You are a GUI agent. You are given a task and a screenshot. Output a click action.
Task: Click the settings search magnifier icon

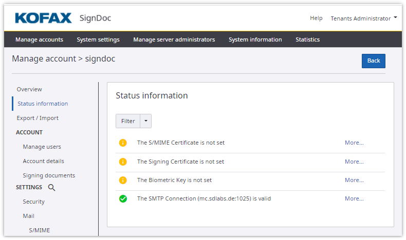pyautogui.click(x=51, y=188)
